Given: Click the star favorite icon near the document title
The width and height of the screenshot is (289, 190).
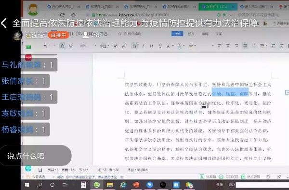Looking at the screenshot, I should tap(119, 34).
